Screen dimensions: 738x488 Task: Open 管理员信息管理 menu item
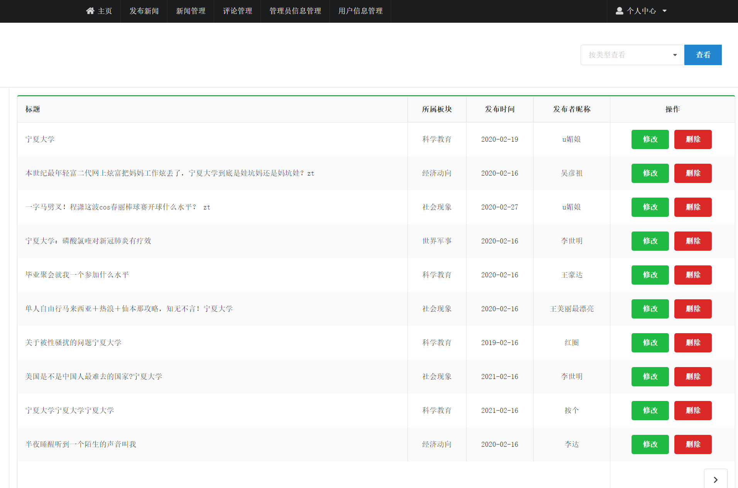pyautogui.click(x=295, y=11)
